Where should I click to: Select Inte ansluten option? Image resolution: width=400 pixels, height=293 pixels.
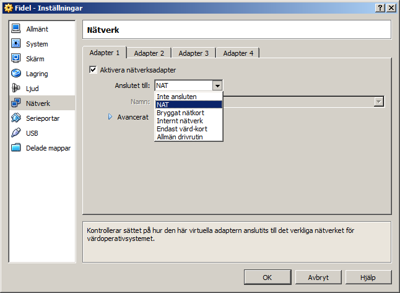[x=177, y=97]
